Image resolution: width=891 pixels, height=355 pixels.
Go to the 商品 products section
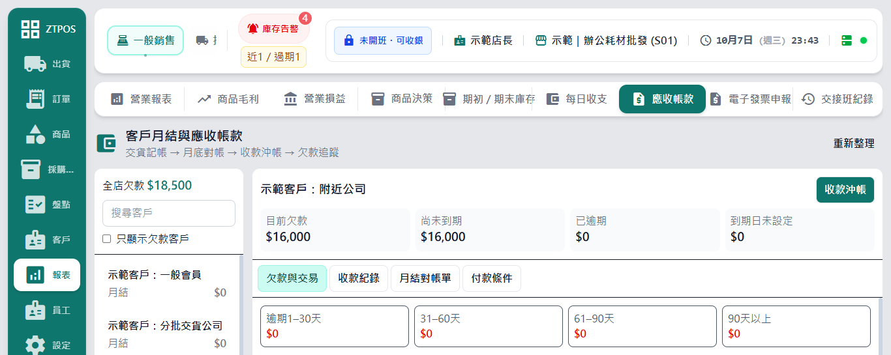pos(47,134)
